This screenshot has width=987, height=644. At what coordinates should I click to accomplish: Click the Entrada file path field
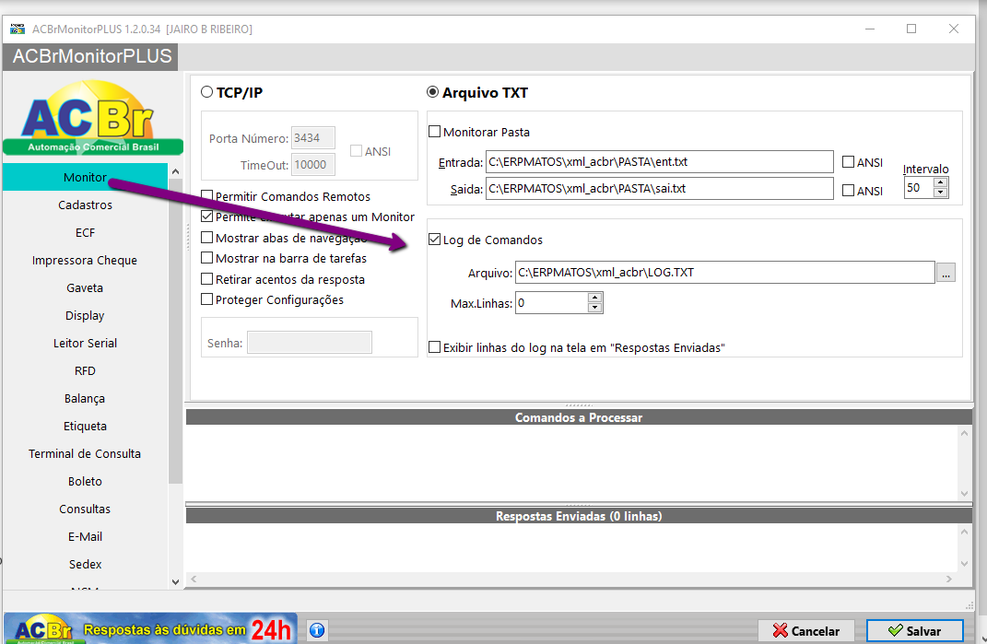[660, 162]
